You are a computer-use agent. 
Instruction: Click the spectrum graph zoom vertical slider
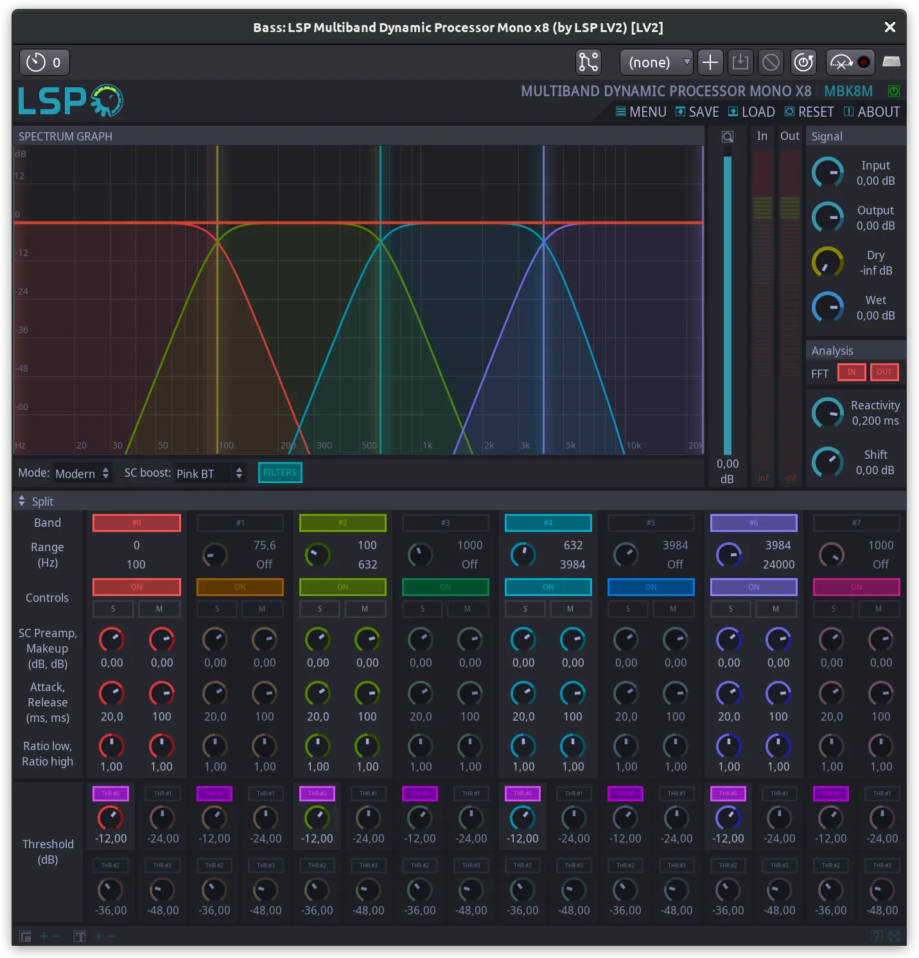click(728, 301)
